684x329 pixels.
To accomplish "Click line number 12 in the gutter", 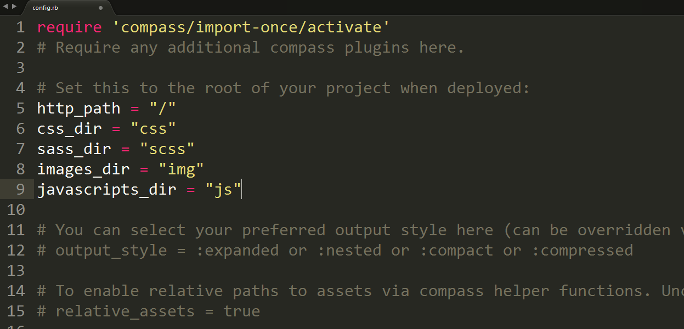I will coord(15,250).
